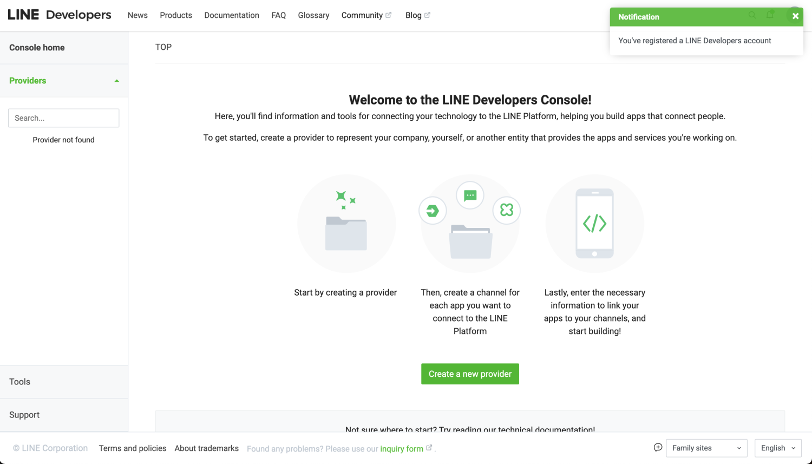The width and height of the screenshot is (812, 464).
Task: Open Terms and policies
Action: (133, 448)
